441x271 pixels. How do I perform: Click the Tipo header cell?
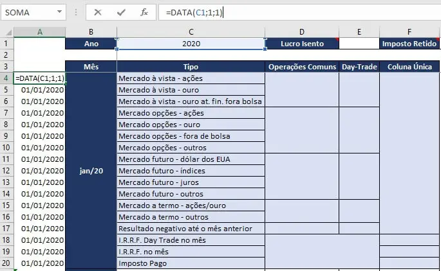[191, 67]
